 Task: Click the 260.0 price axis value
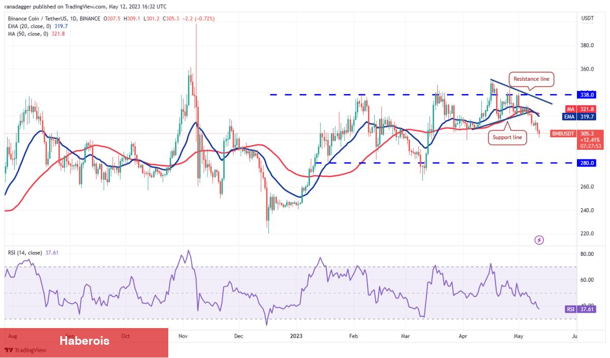pos(587,187)
